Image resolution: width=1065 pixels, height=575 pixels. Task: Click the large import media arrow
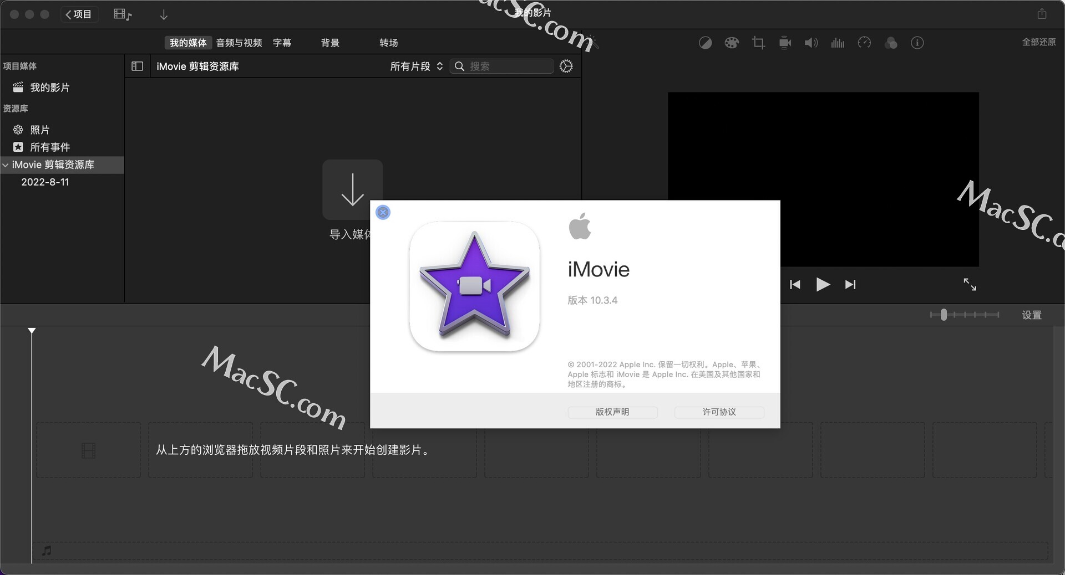click(352, 189)
